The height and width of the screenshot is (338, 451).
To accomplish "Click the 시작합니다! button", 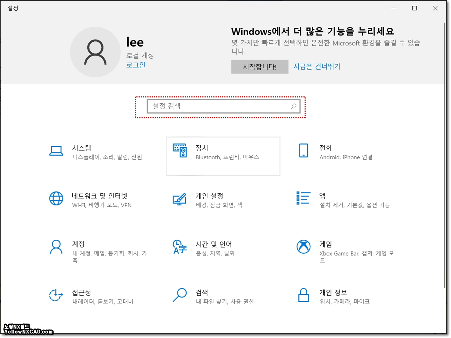I will [260, 67].
